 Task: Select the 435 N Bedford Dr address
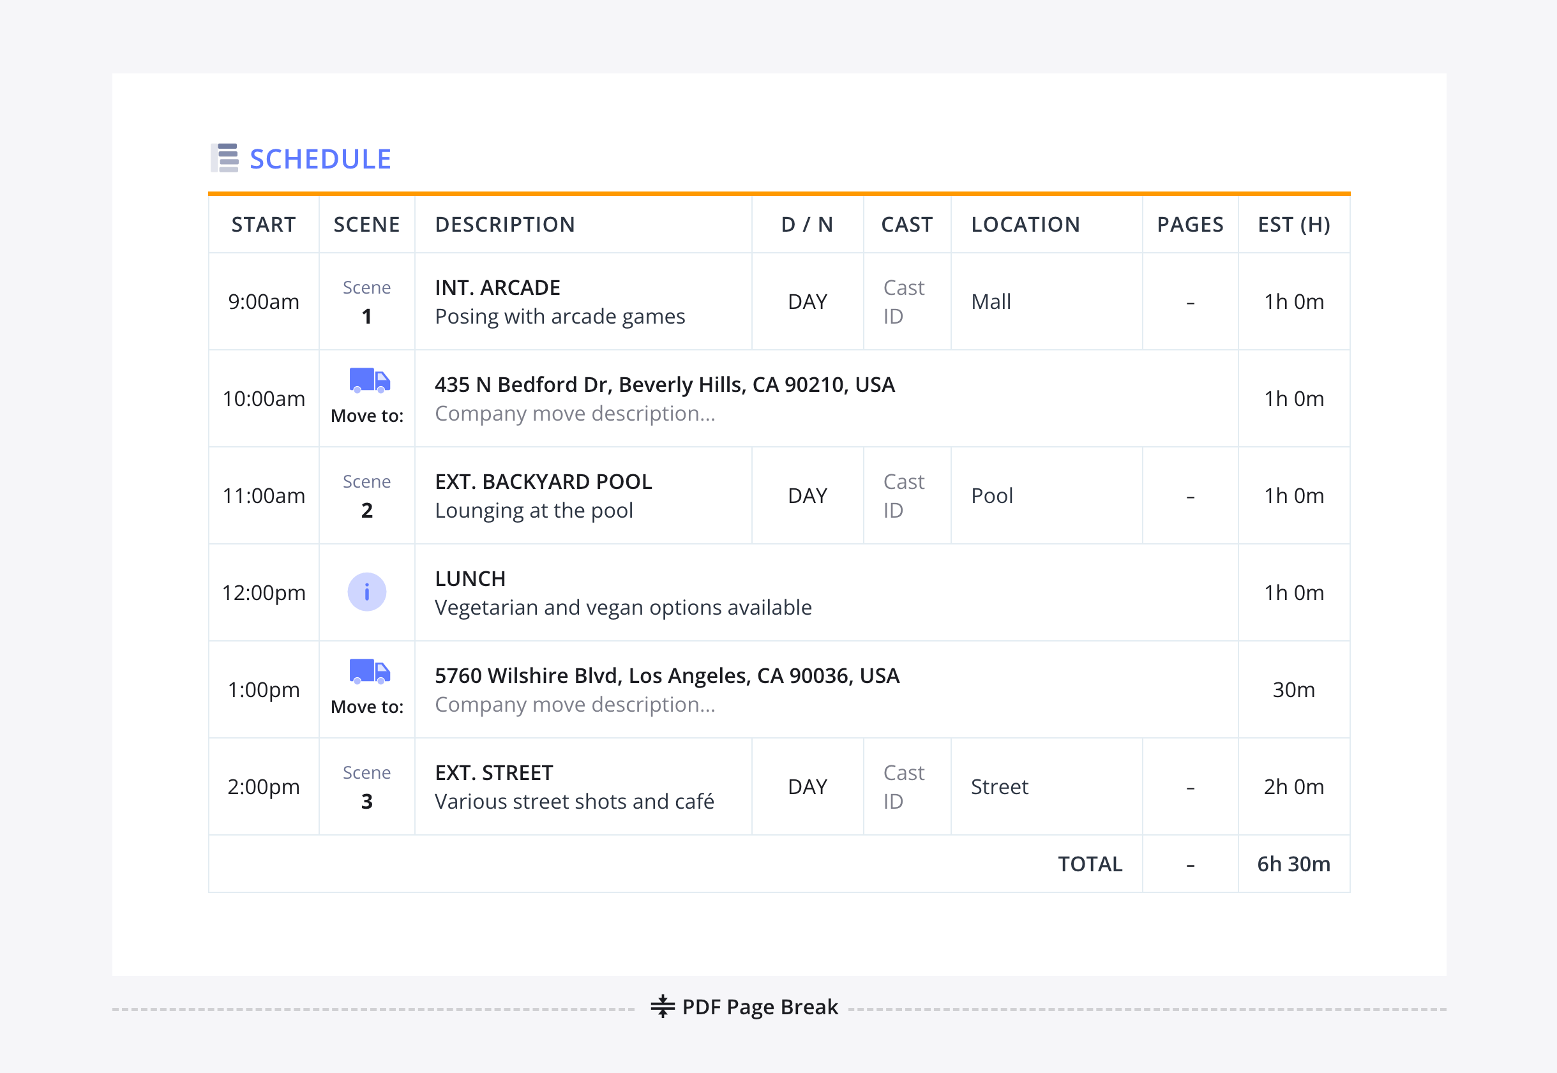(664, 384)
